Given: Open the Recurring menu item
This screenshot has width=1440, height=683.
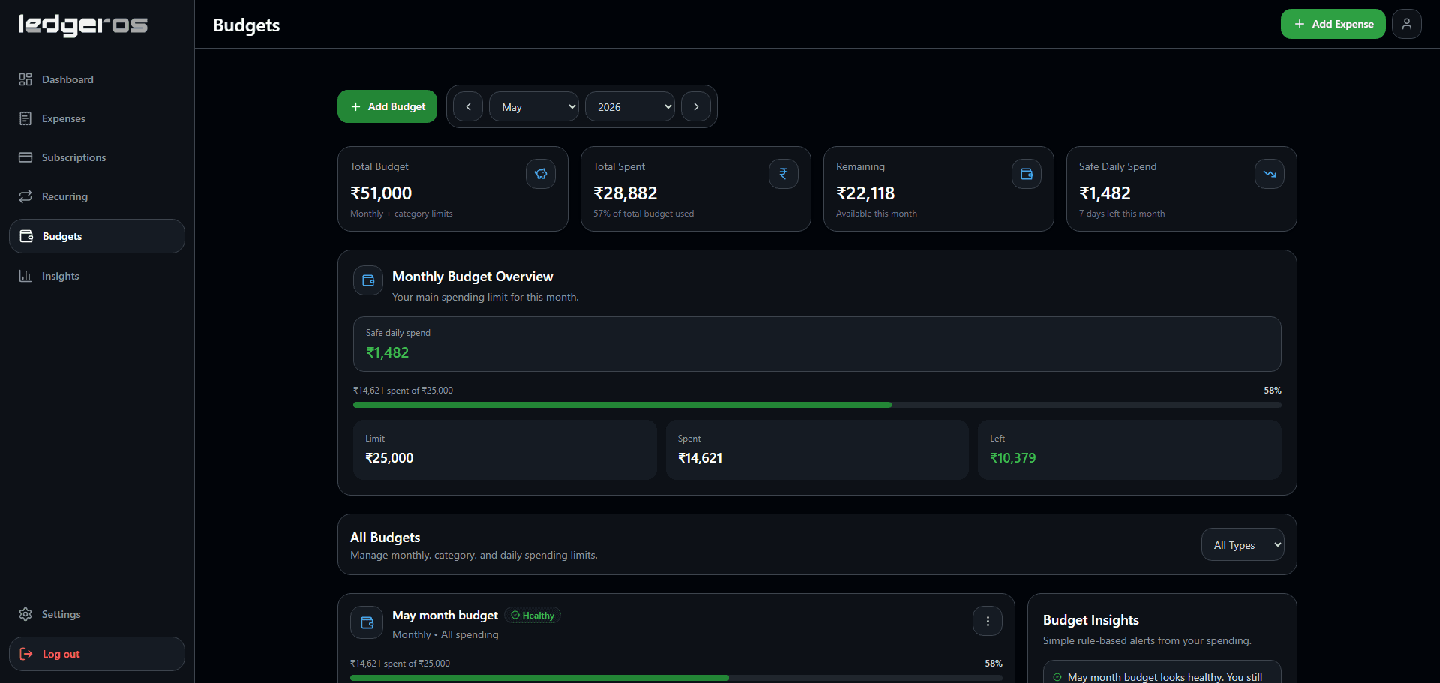Looking at the screenshot, I should (x=97, y=196).
